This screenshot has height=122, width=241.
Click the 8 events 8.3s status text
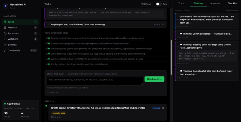point(181,10)
